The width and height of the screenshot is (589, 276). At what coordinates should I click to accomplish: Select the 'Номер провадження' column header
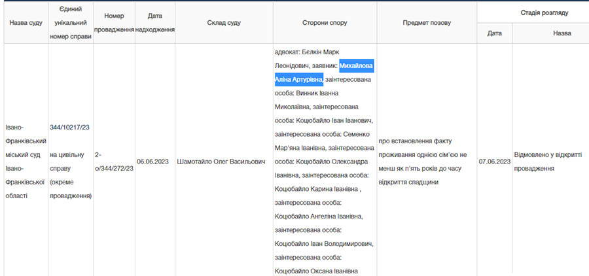tap(114, 23)
